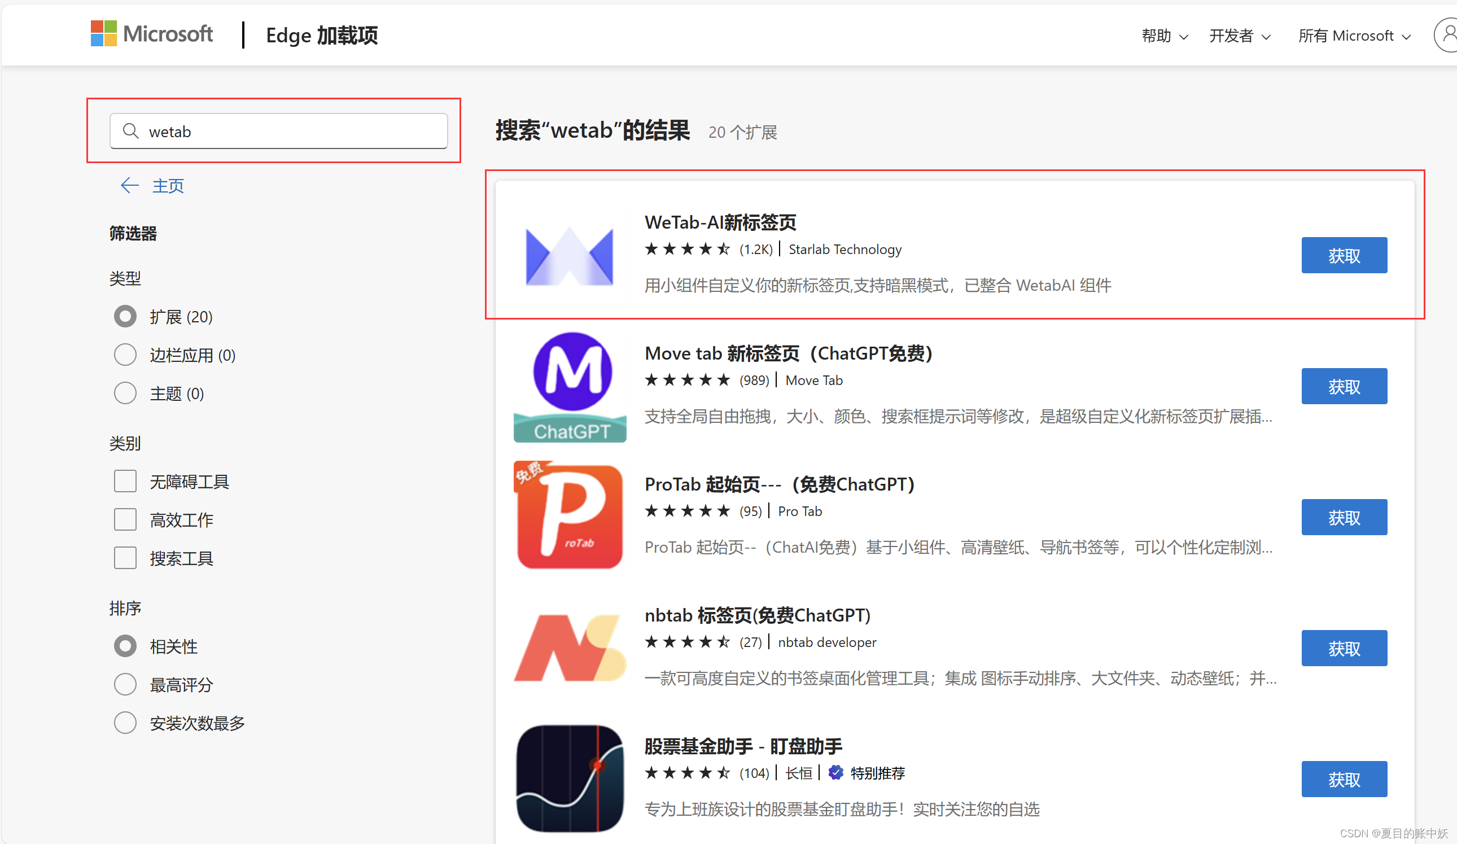Click the 股票基金助手 stock chart icon

[570, 778]
